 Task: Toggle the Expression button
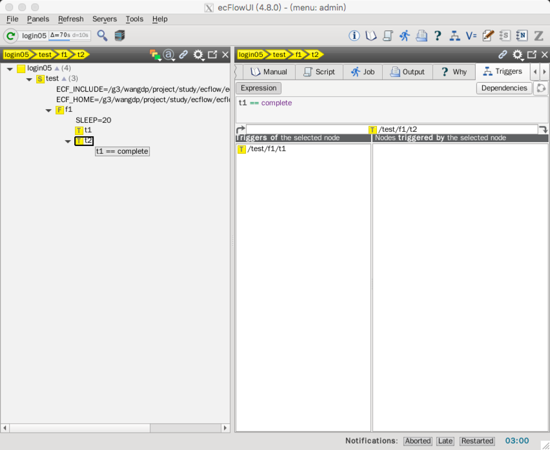coord(258,88)
